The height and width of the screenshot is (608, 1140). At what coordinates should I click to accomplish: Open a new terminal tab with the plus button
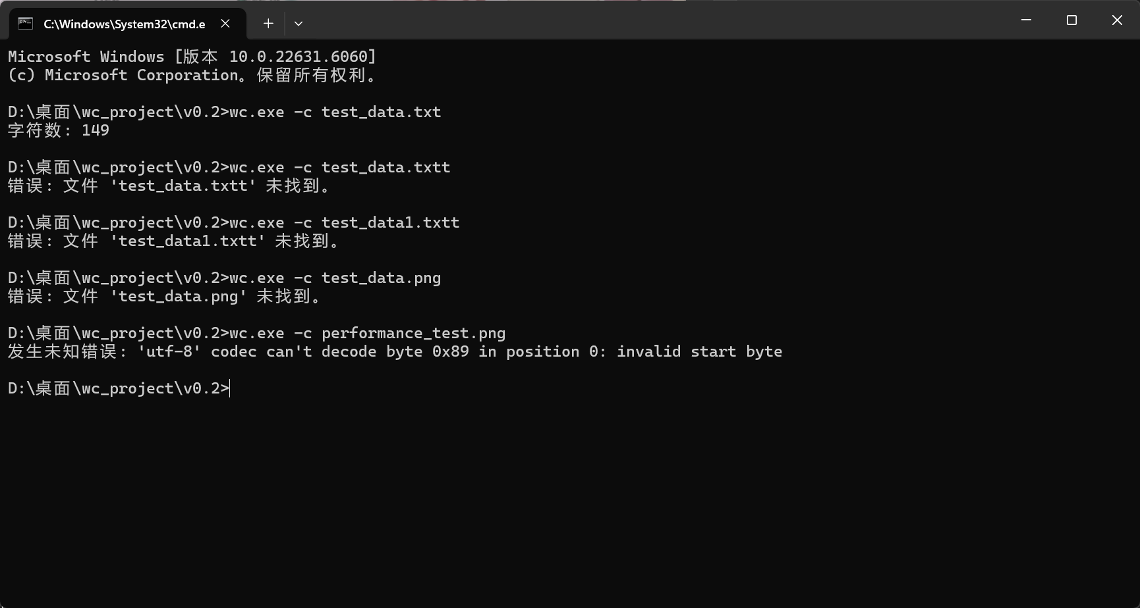coord(268,23)
